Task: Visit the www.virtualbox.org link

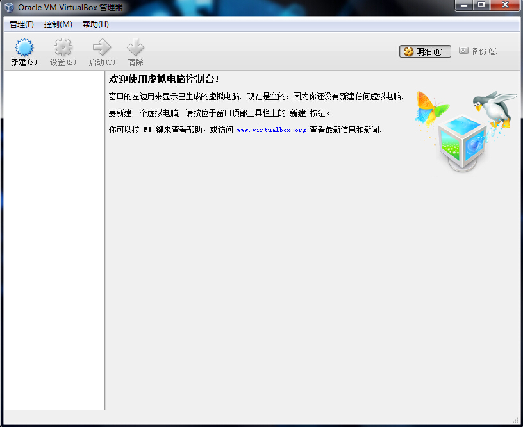Action: click(x=271, y=130)
